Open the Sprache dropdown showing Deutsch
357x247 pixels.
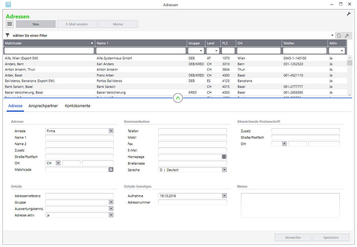pos(224,170)
